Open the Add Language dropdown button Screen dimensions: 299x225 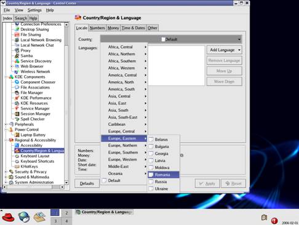coord(225,50)
